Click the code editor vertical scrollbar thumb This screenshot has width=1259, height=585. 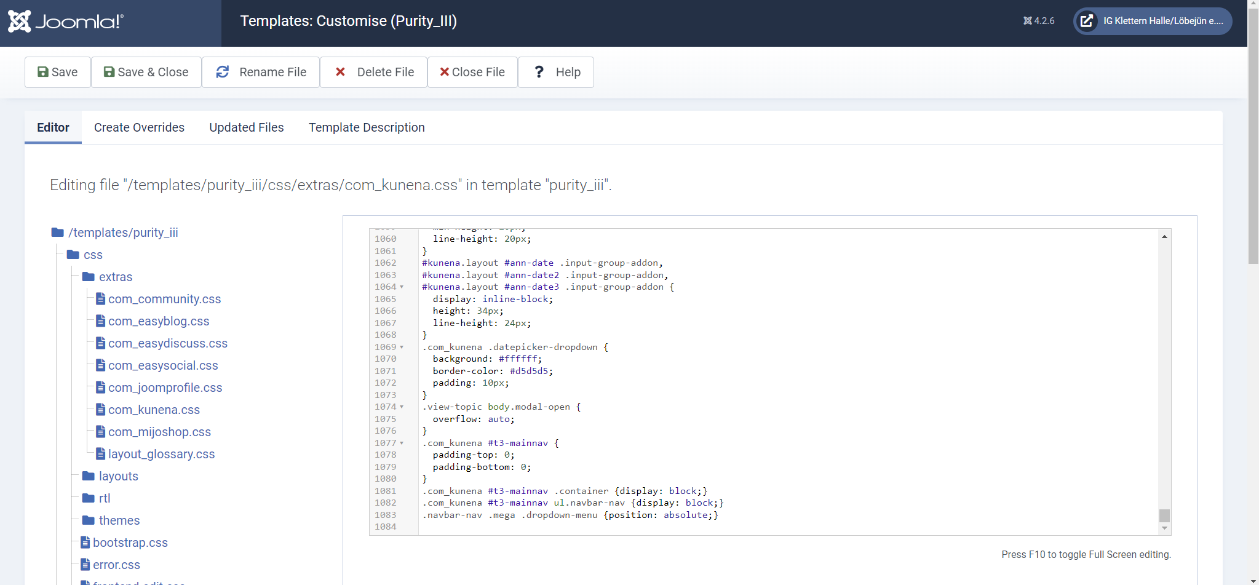pyautogui.click(x=1164, y=515)
